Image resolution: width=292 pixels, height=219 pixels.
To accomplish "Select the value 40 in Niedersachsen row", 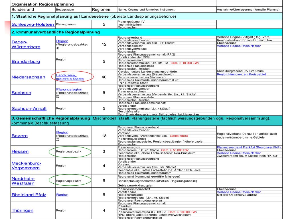I will 104,77.
